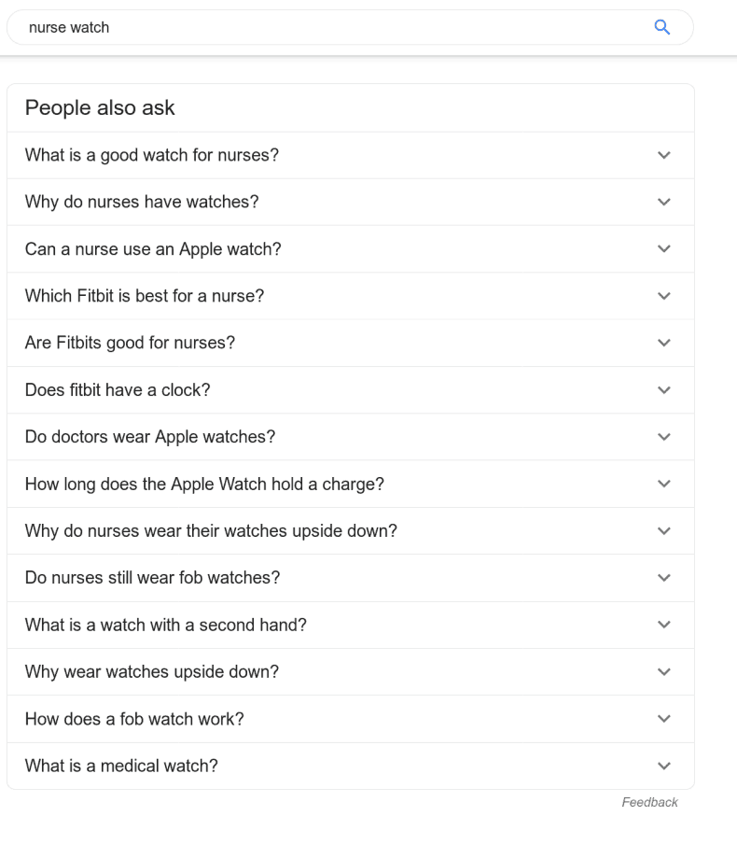
Task: Expand 'What is a good watch for nurses?'
Action: point(152,155)
